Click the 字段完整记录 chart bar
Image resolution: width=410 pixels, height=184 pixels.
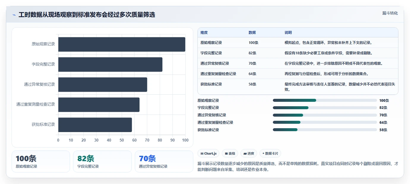click(x=110, y=64)
